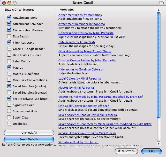Enable Spam-count Hide
Screen dimensions: 166x157
(9, 111)
